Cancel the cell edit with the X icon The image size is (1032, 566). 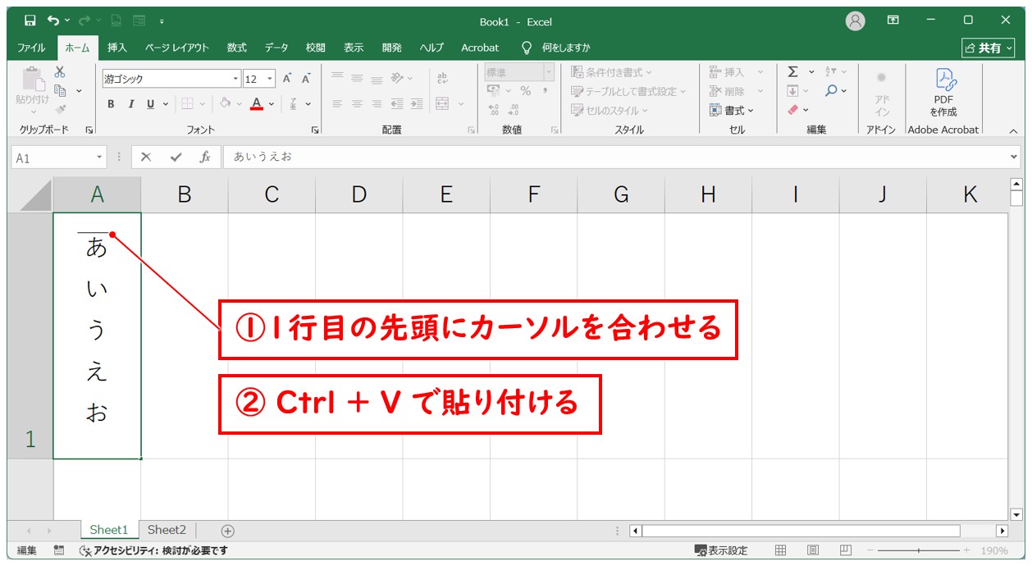[146, 157]
